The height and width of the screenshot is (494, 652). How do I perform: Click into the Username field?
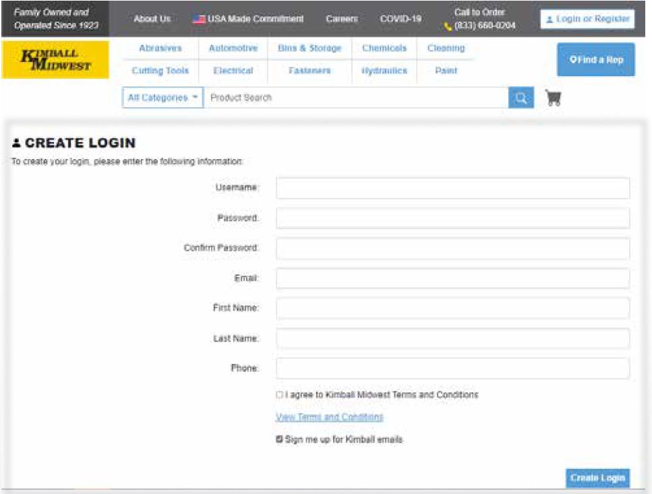(452, 188)
